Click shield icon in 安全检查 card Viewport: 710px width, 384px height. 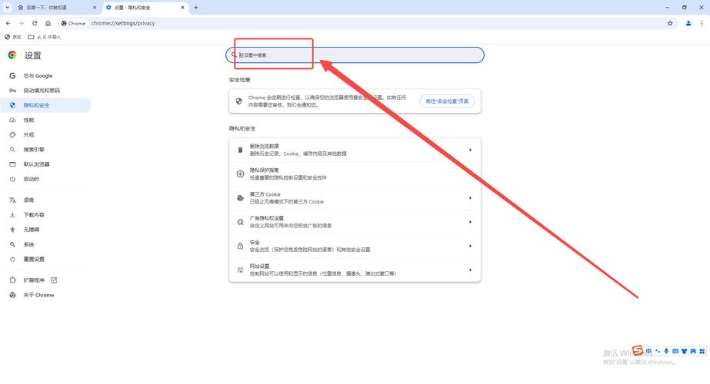click(x=239, y=101)
